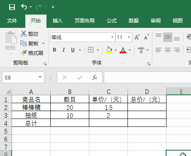Click cell with value 1.5
Viewport: 191px width, 156px height.
pos(108,107)
